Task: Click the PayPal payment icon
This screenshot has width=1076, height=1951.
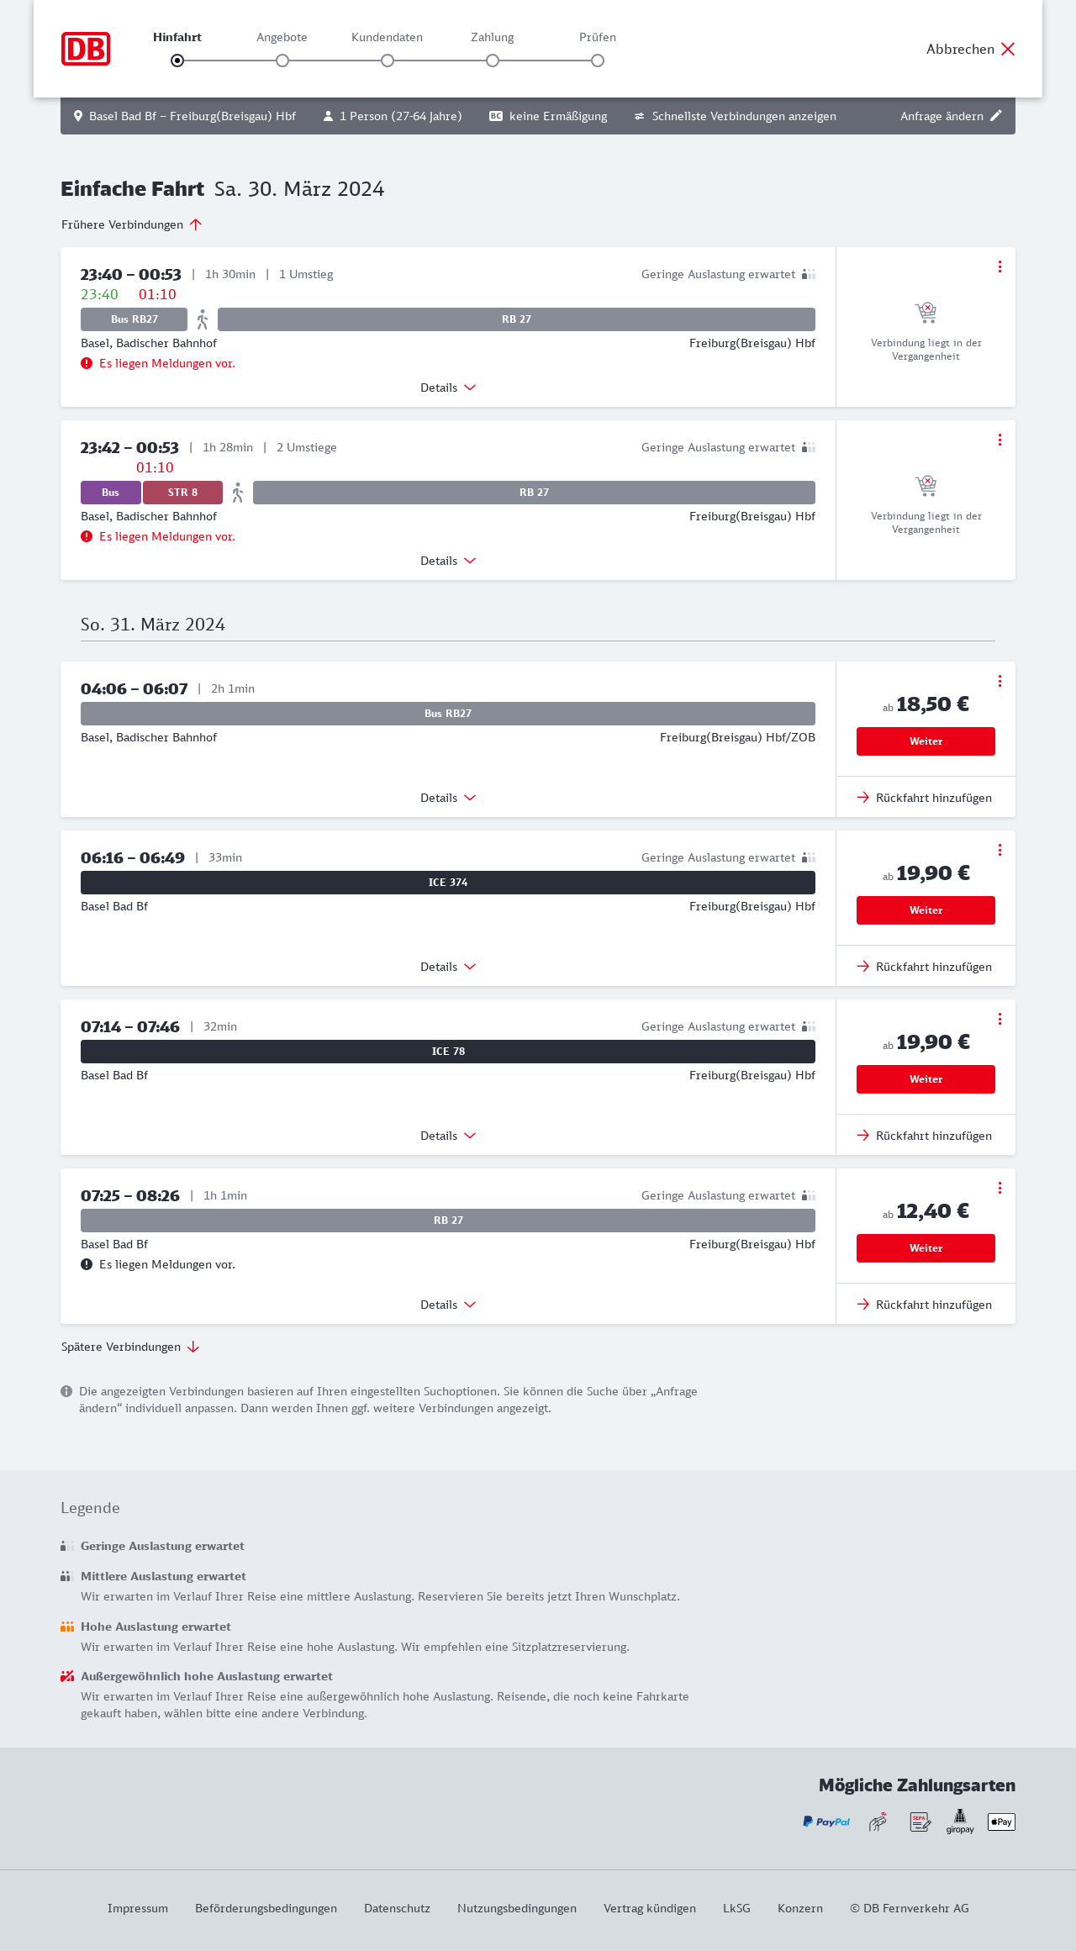Action: pos(826,1822)
